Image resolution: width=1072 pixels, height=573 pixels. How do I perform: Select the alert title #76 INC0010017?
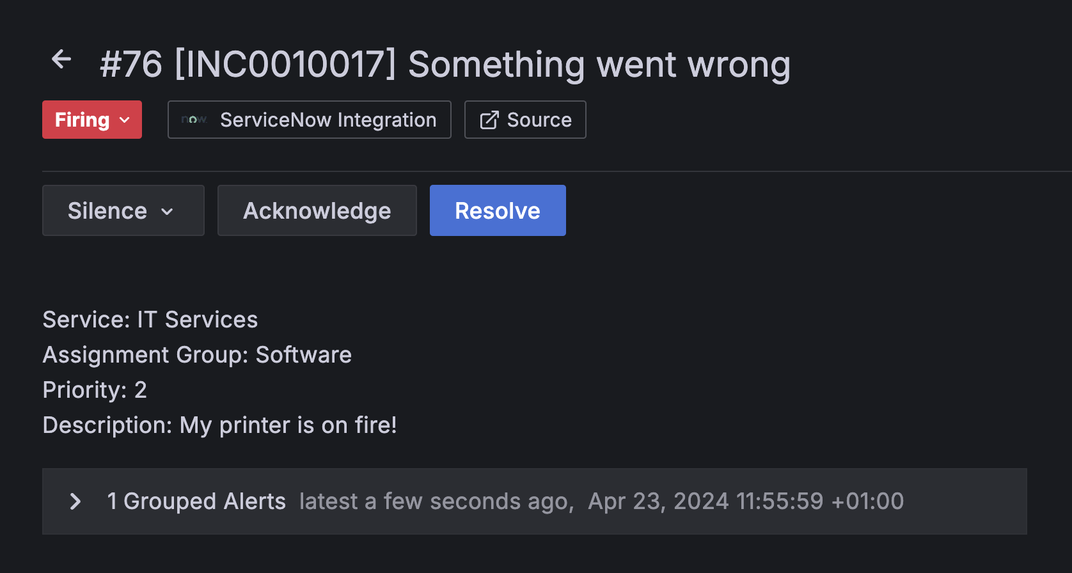click(x=445, y=64)
